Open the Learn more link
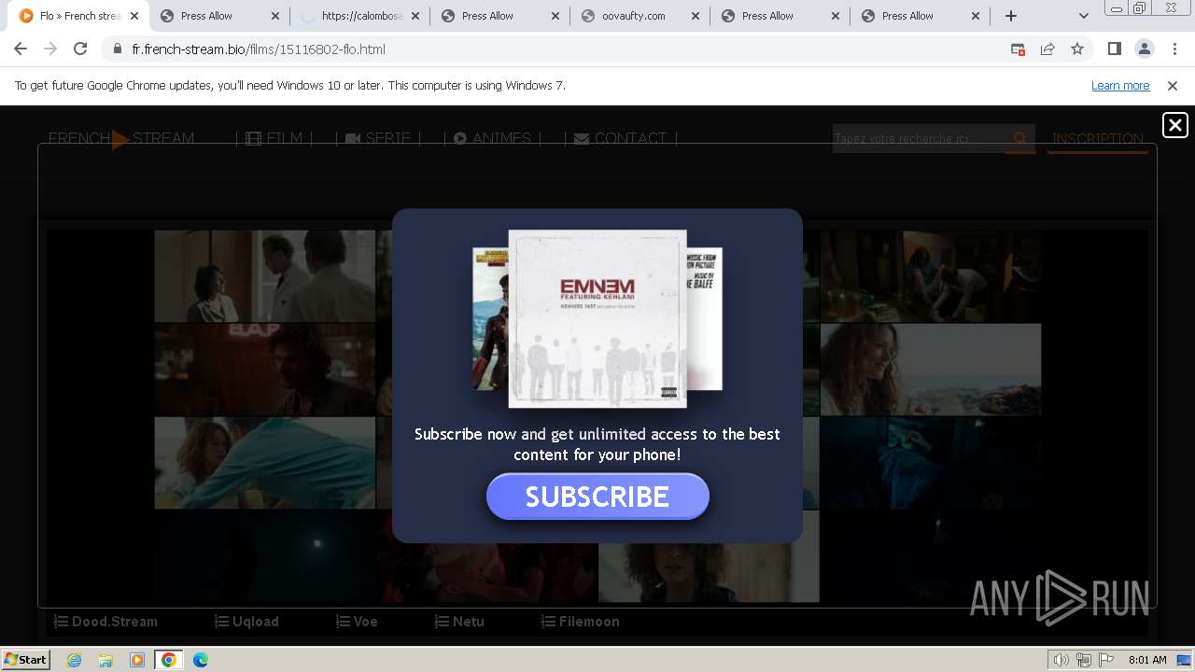Image resolution: width=1195 pixels, height=672 pixels. click(x=1120, y=85)
